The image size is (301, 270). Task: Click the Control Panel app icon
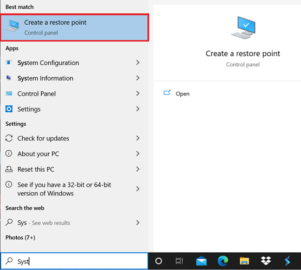tap(9, 93)
